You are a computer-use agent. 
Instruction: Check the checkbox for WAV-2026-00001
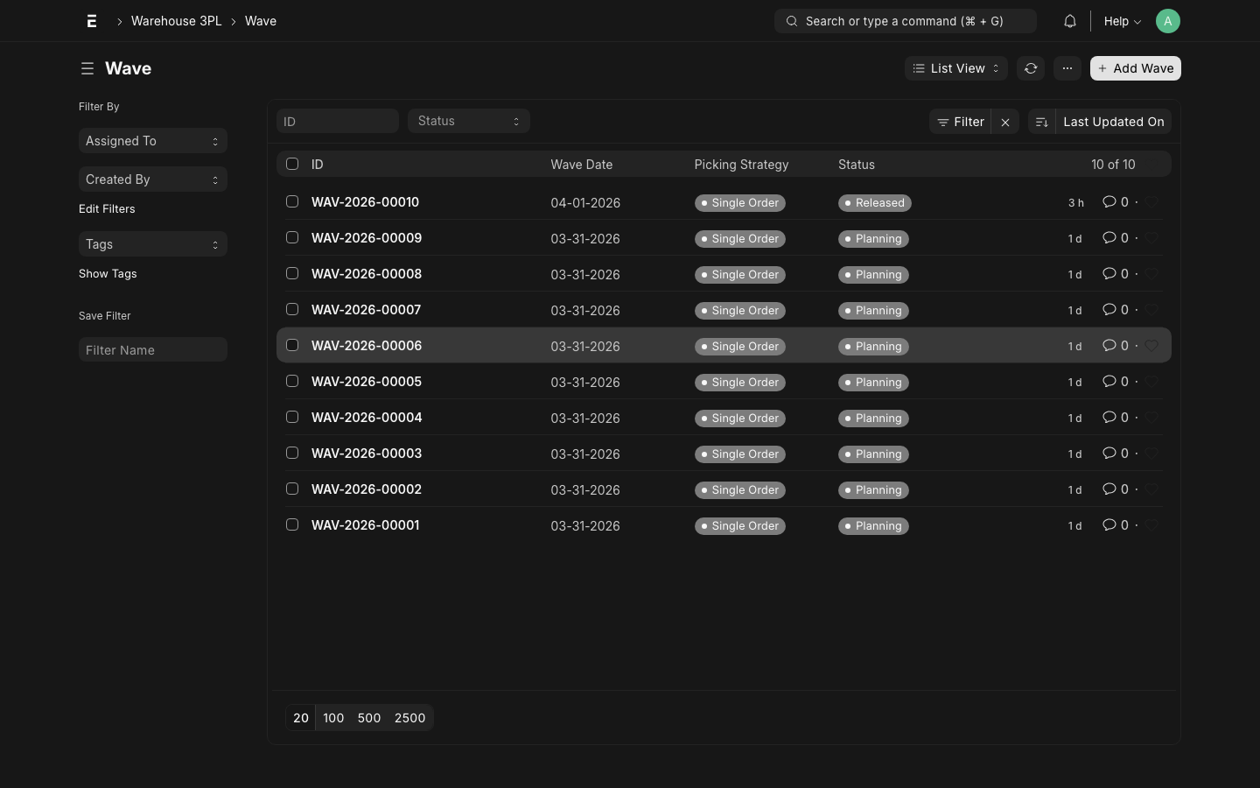(x=292, y=524)
